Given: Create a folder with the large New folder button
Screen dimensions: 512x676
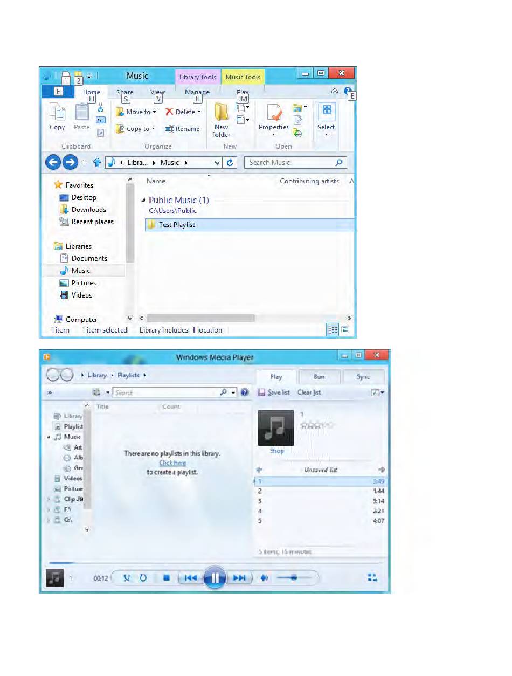Looking at the screenshot, I should pyautogui.click(x=222, y=119).
